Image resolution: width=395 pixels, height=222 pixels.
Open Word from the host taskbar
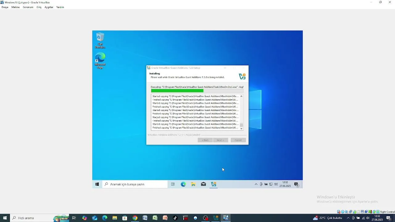pyautogui.click(x=145, y=218)
